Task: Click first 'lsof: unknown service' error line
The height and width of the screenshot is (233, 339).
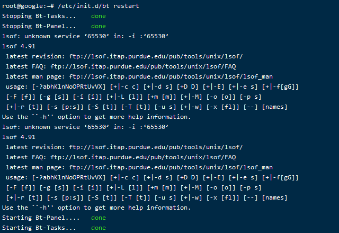Action: [x=85, y=36]
